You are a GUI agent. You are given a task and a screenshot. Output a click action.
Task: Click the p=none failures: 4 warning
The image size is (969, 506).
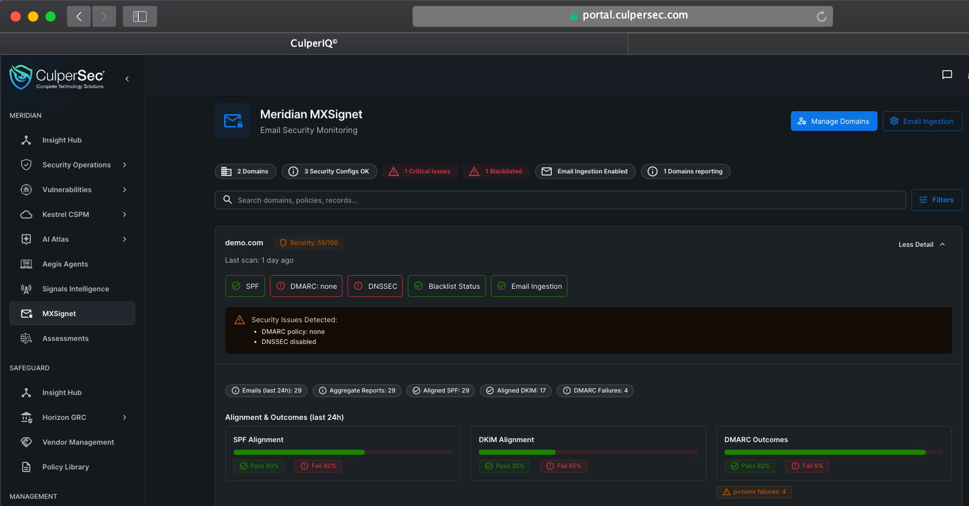tap(754, 492)
